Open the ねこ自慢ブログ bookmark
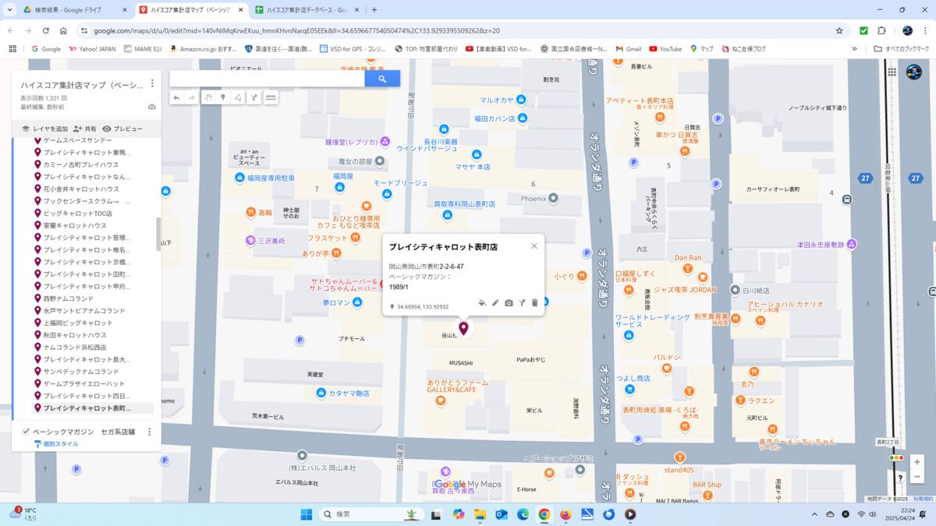The width and height of the screenshot is (936, 526). 744,48
